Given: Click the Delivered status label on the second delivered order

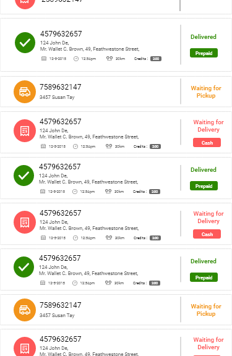Looking at the screenshot, I should tap(204, 169).
